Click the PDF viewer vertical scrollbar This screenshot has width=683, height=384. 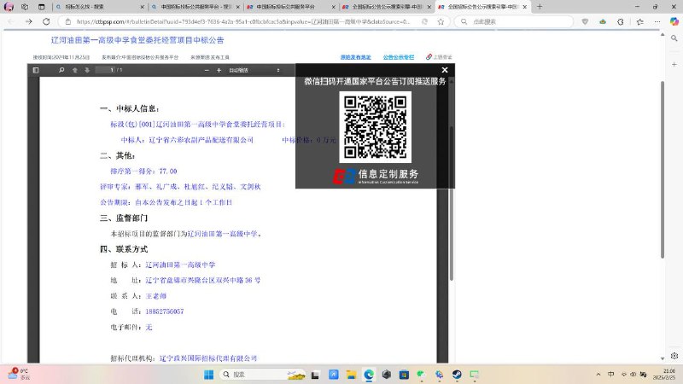[x=452, y=203]
